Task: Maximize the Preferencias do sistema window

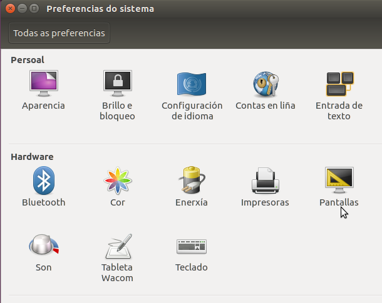Action: coord(34,9)
